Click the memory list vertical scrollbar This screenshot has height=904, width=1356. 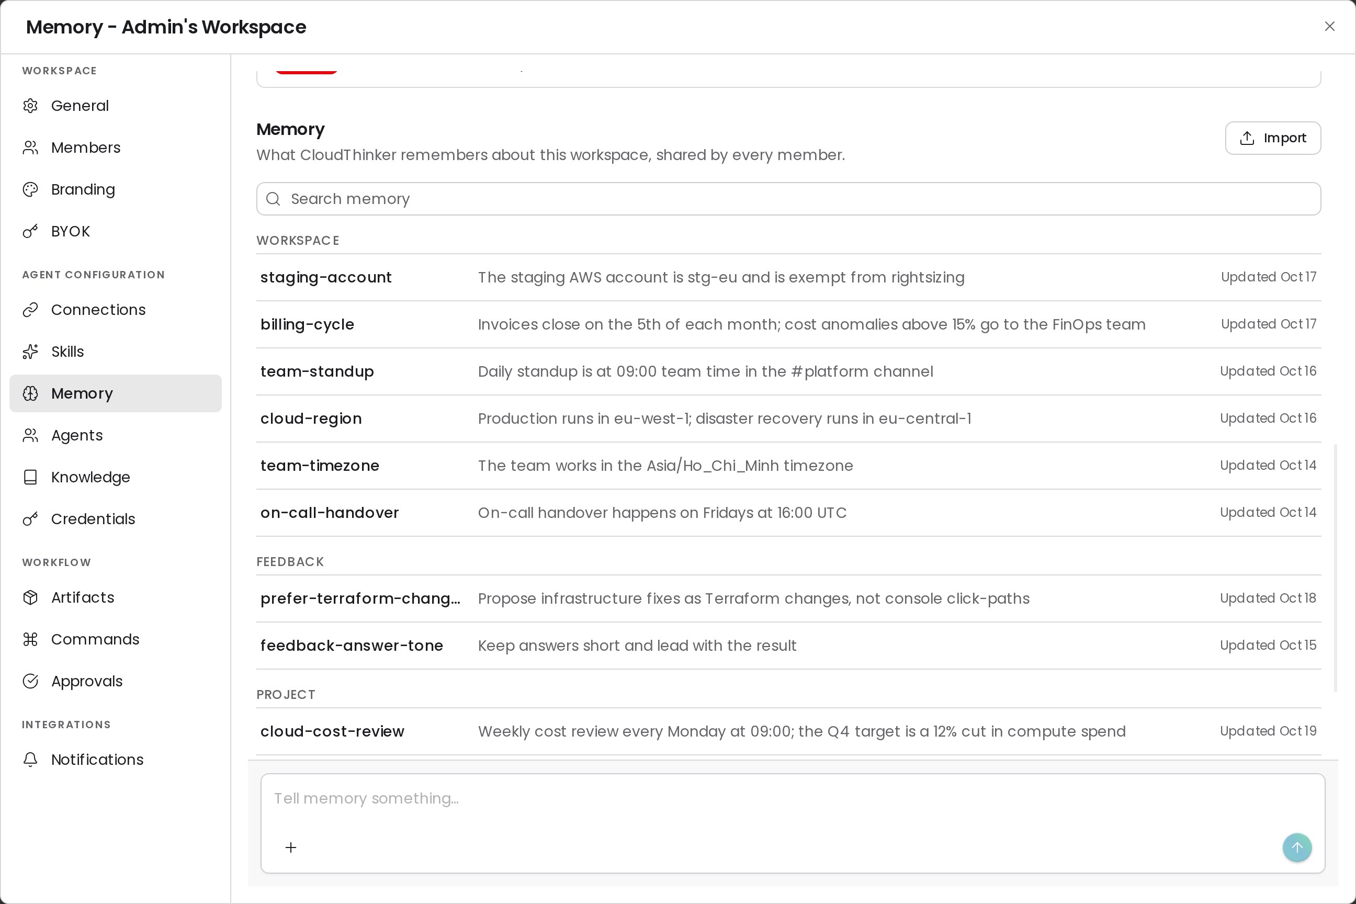click(x=1335, y=568)
